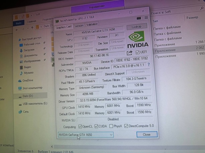The image size is (205, 153).
Task: Click the Explorer up arrow
Action: [32, 28]
